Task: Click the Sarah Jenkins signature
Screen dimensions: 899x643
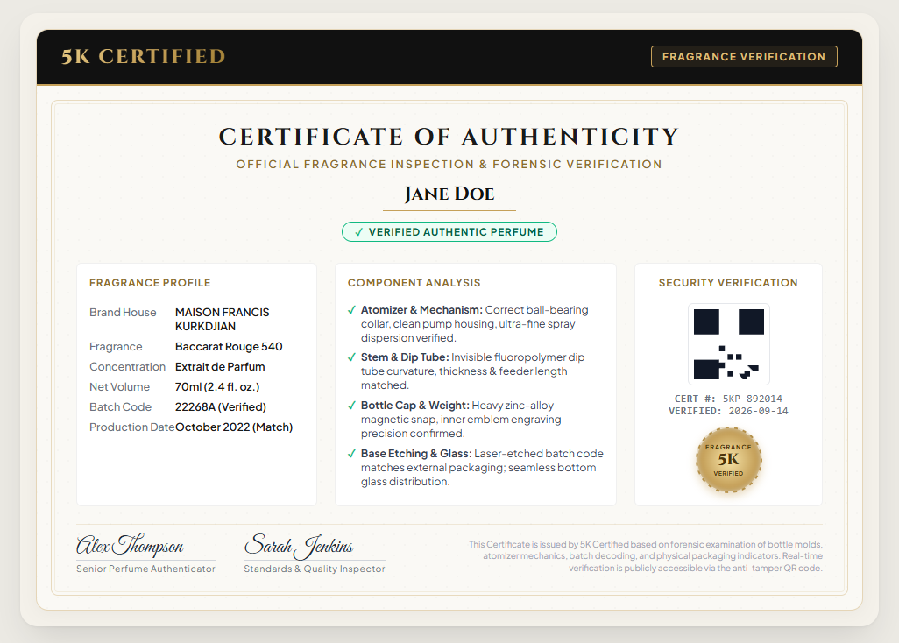Action: 299,546
